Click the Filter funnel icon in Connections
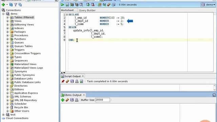 (16, 4)
